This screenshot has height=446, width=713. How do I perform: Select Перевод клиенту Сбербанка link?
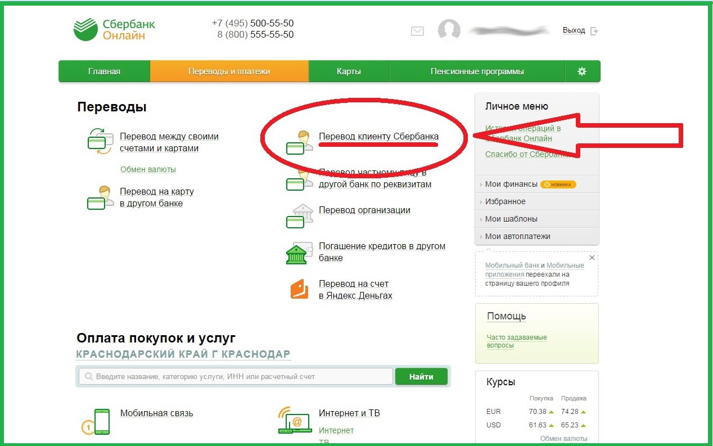[x=378, y=136]
